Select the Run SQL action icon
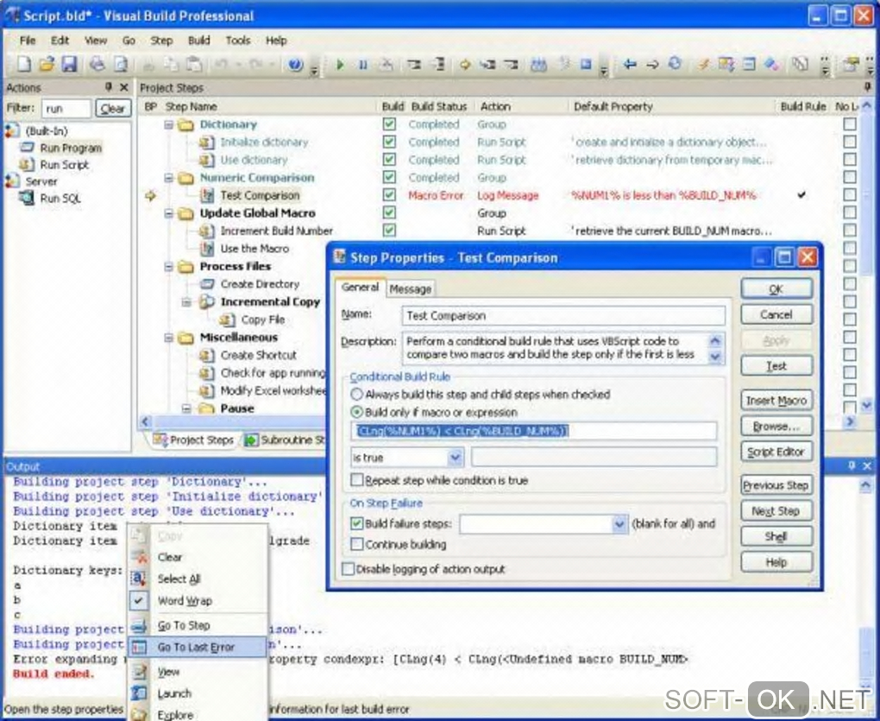This screenshot has height=721, width=880. (27, 198)
